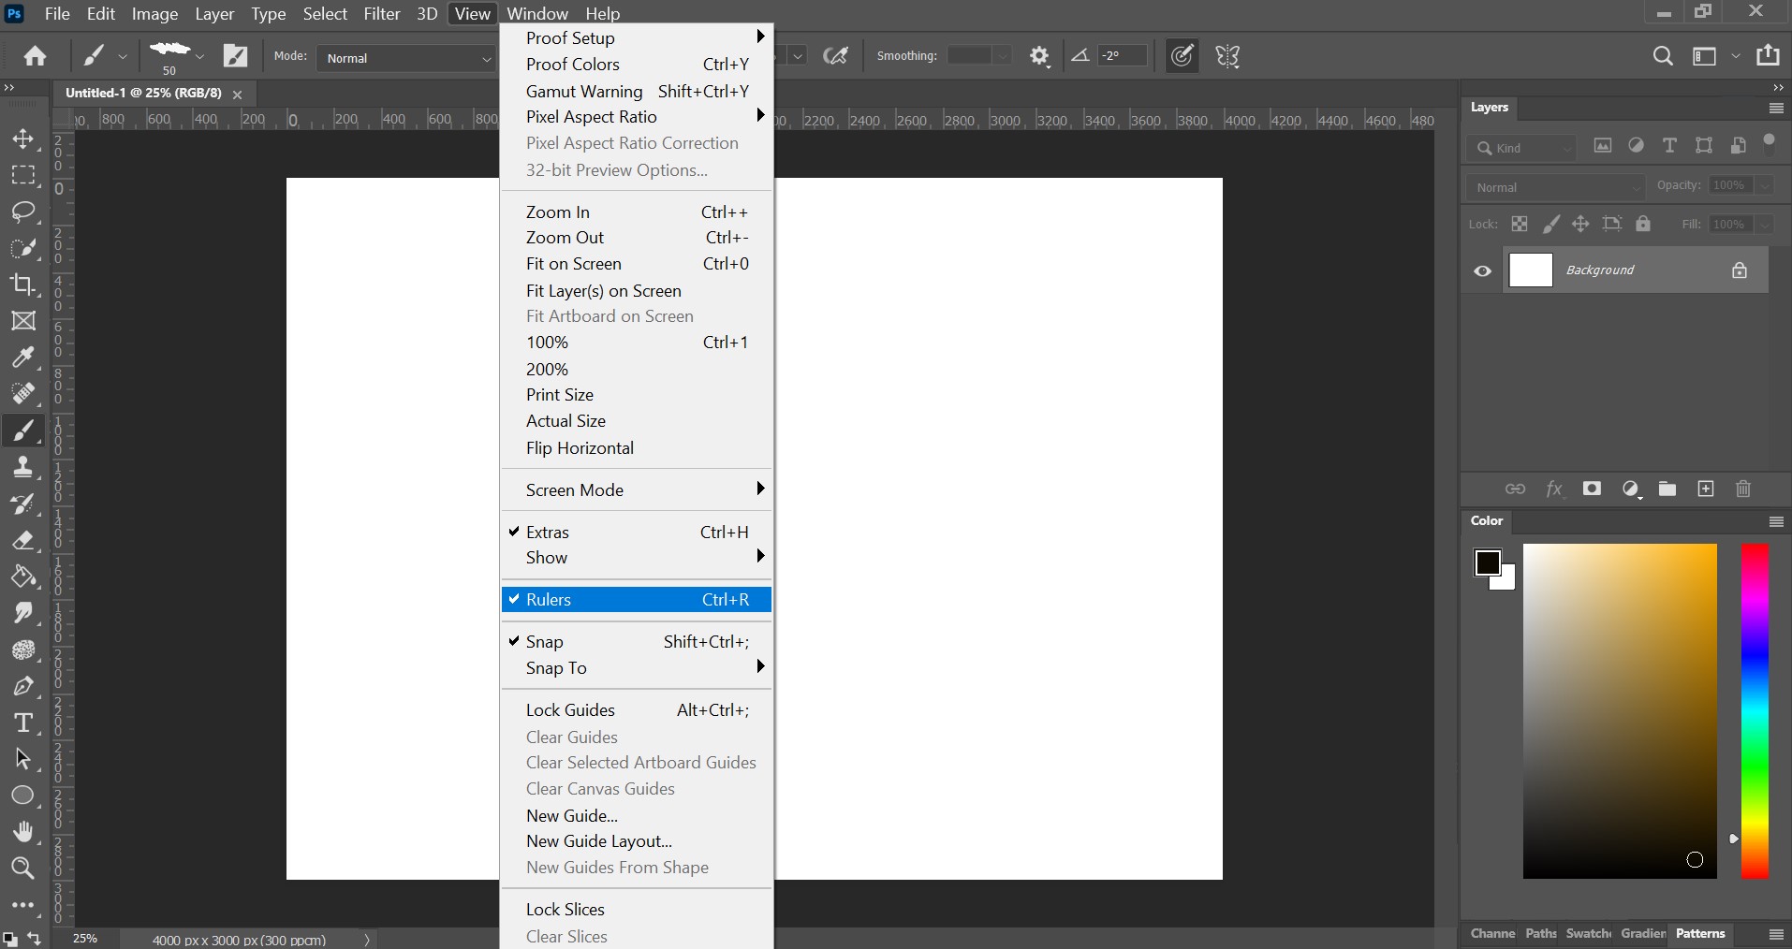Activate the Hand tool
The width and height of the screenshot is (1792, 949).
click(23, 832)
